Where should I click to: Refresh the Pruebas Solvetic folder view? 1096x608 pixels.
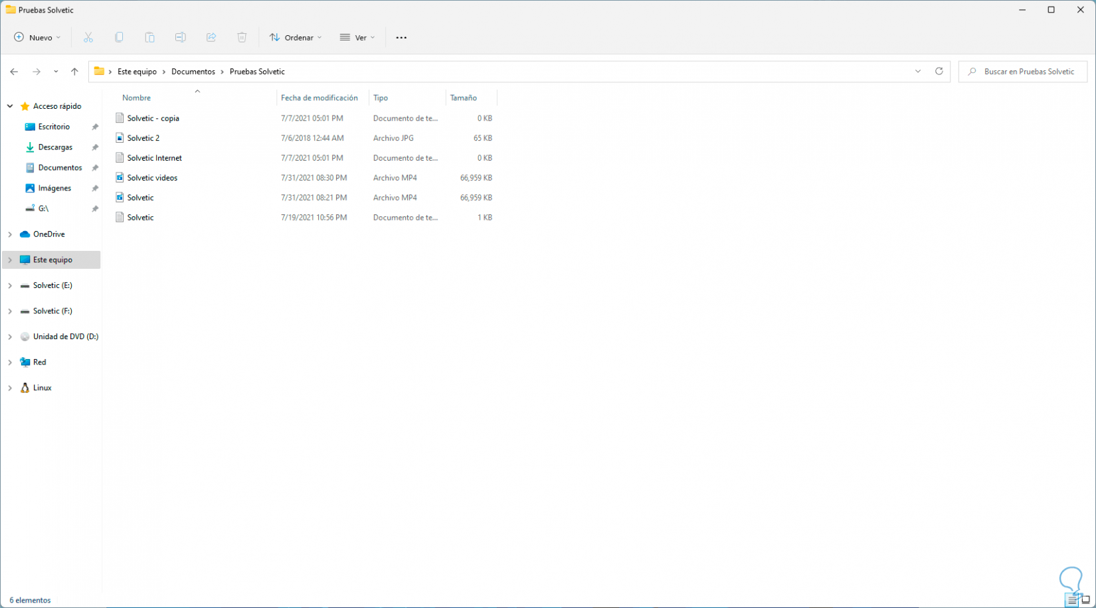click(939, 71)
